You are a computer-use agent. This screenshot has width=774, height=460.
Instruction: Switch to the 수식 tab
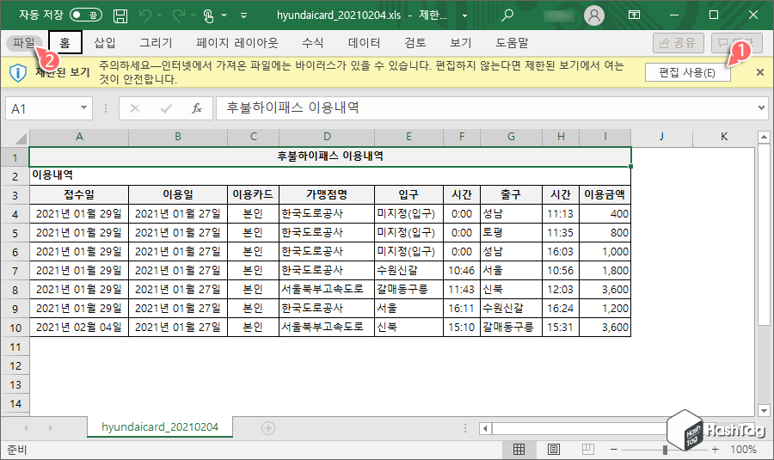(312, 43)
